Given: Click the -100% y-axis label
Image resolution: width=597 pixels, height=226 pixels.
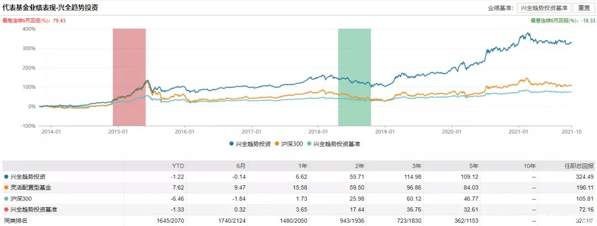Looking at the screenshot, I should pyautogui.click(x=29, y=126).
